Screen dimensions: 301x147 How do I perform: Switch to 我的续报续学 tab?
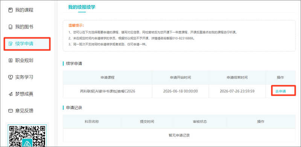(x=82, y=7)
